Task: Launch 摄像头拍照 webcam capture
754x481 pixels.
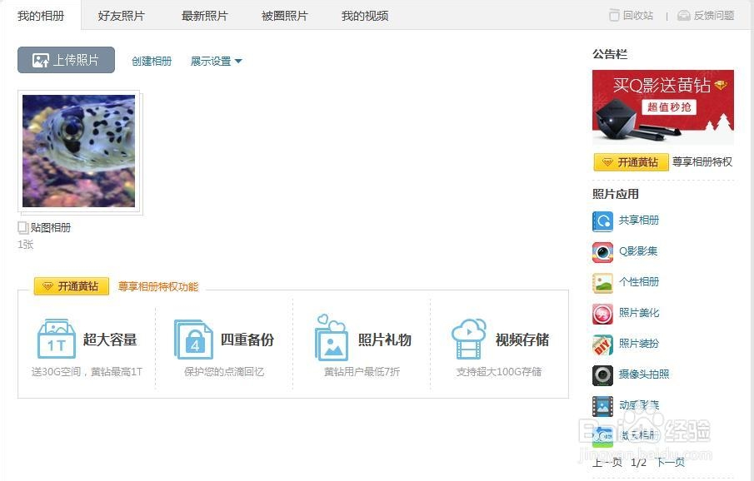Action: [642, 374]
